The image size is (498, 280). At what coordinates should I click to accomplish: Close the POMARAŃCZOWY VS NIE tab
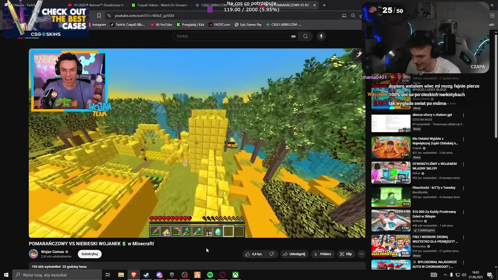314,5
